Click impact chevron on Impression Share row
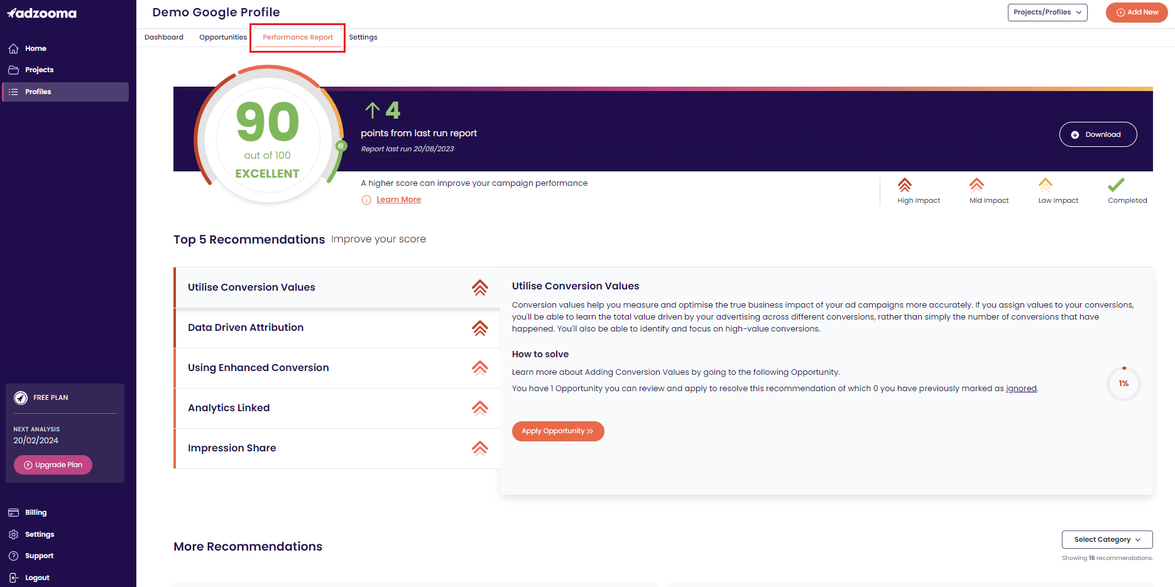The height and width of the screenshot is (587, 1175). click(x=480, y=448)
